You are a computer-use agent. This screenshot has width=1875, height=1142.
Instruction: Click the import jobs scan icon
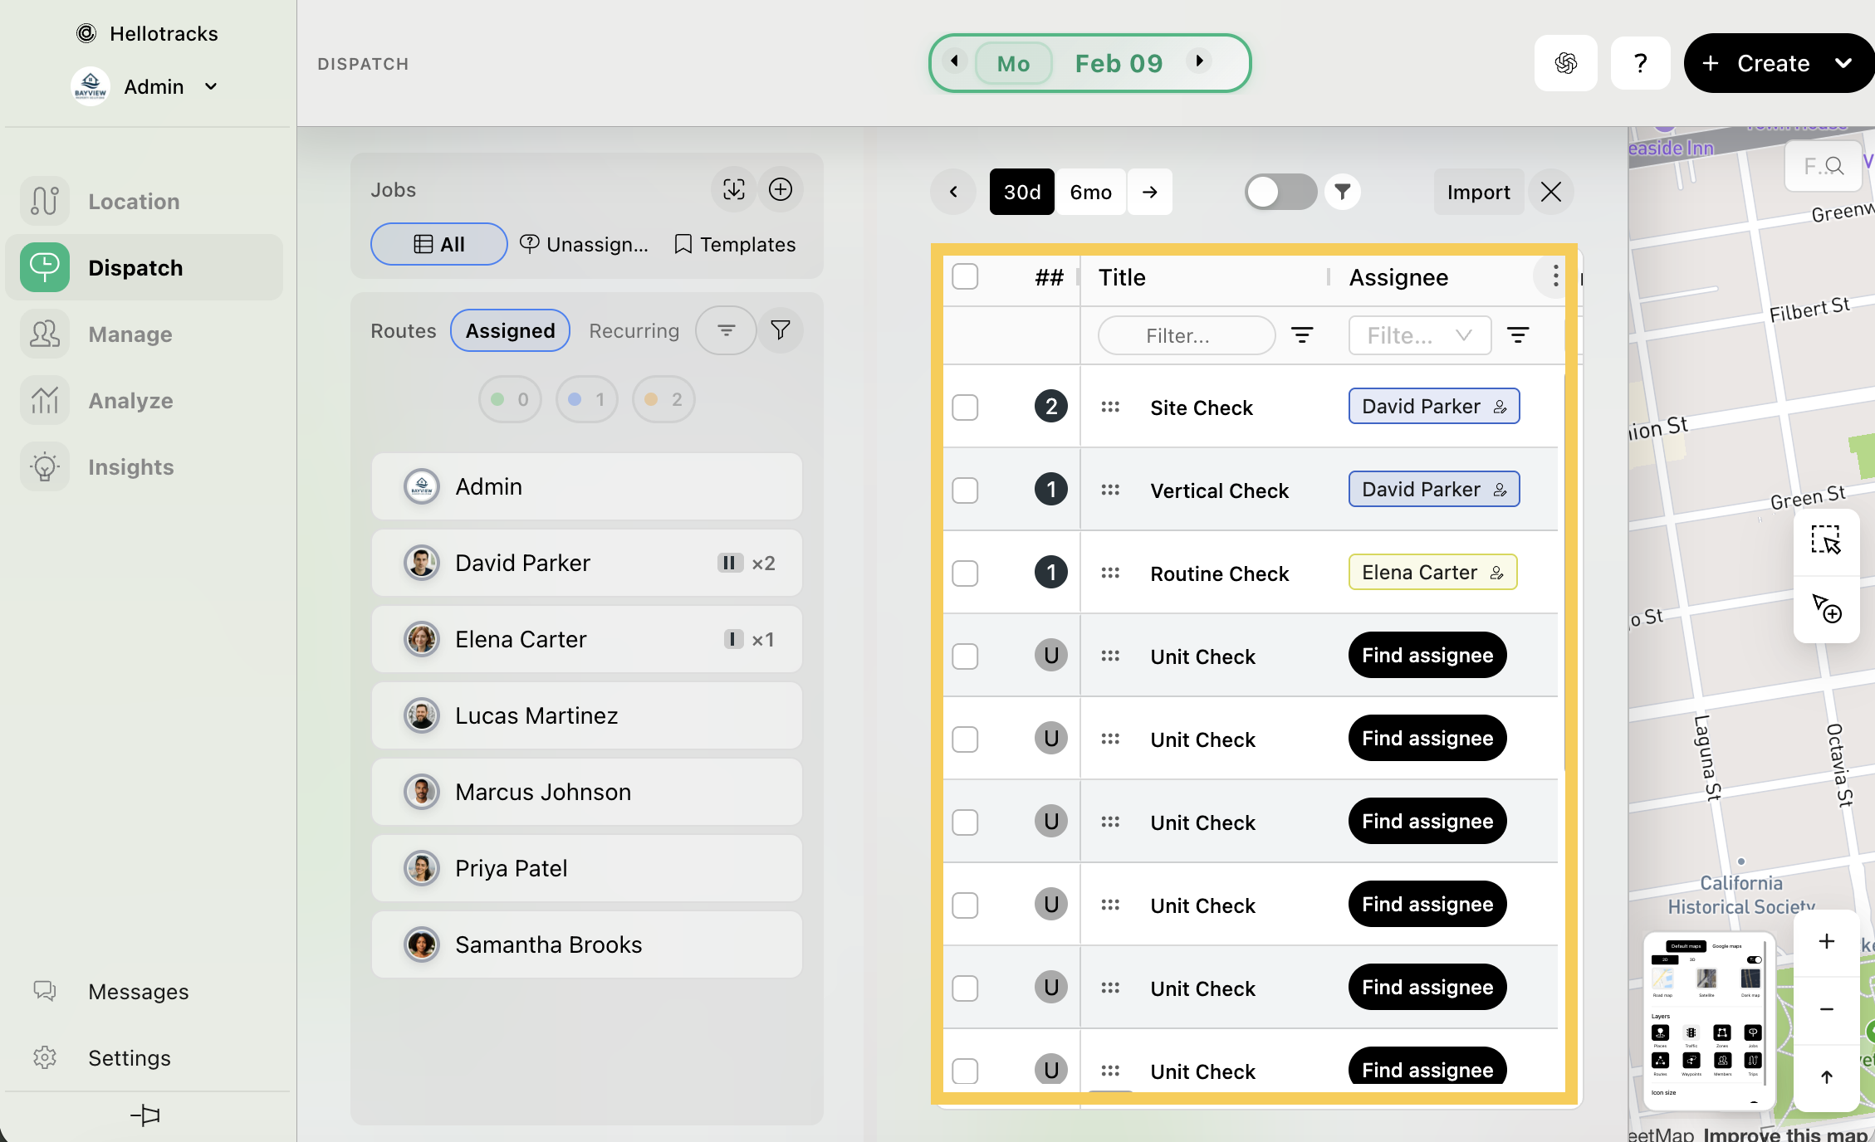[x=733, y=189]
